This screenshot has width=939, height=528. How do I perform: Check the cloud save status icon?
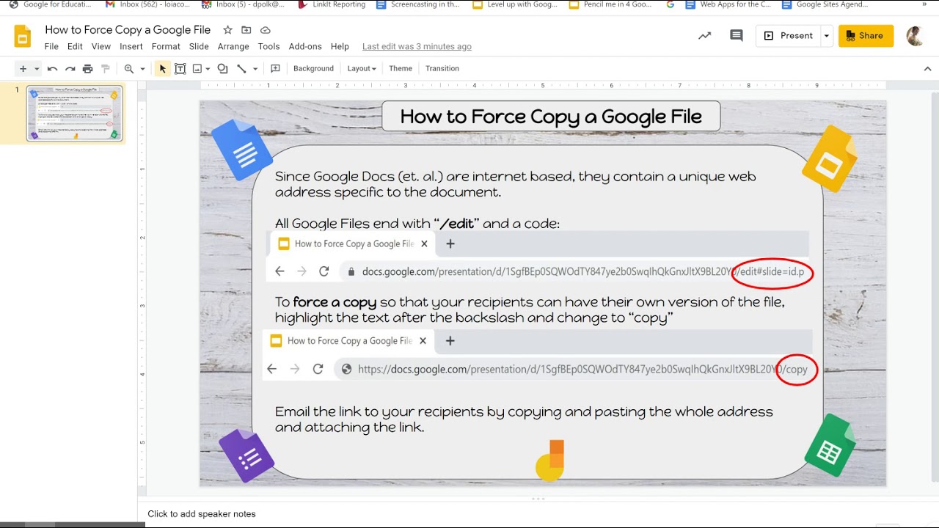(x=266, y=30)
